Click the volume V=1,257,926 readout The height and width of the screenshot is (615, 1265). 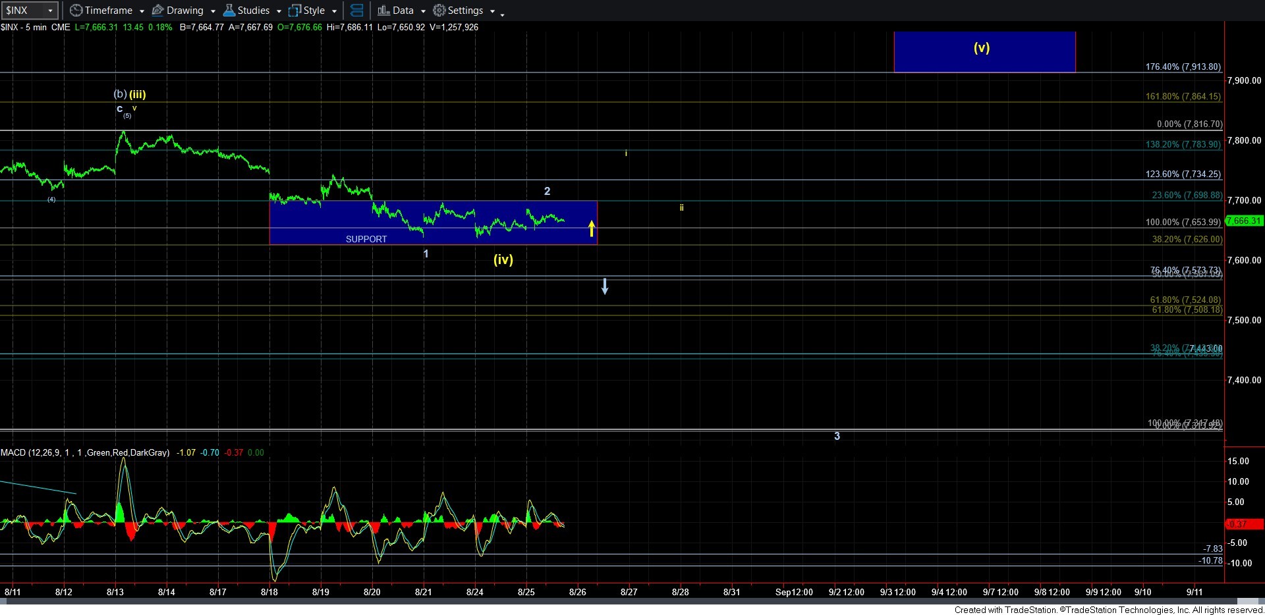click(454, 27)
